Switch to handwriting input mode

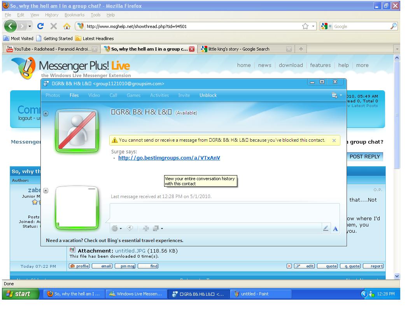pos(326,229)
